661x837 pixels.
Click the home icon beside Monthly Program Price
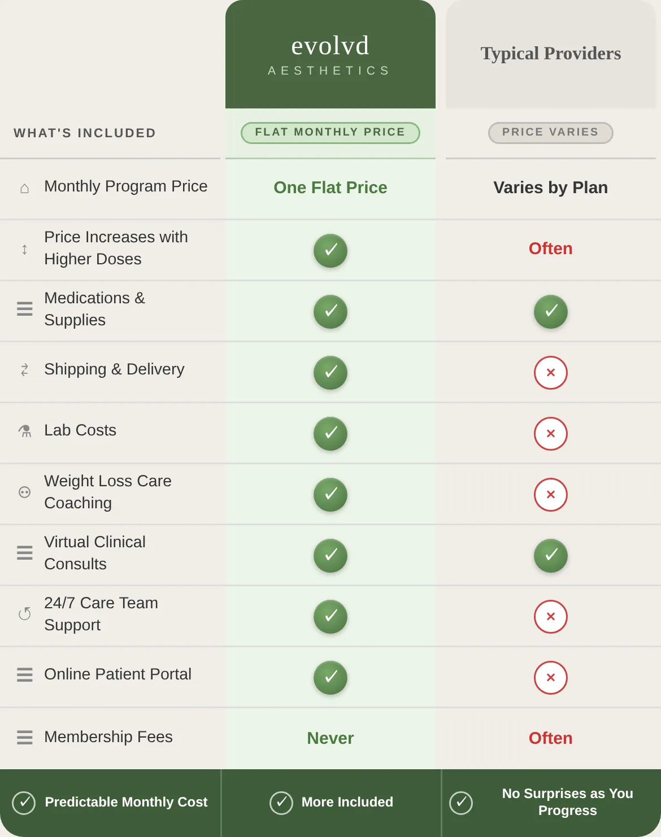24,189
